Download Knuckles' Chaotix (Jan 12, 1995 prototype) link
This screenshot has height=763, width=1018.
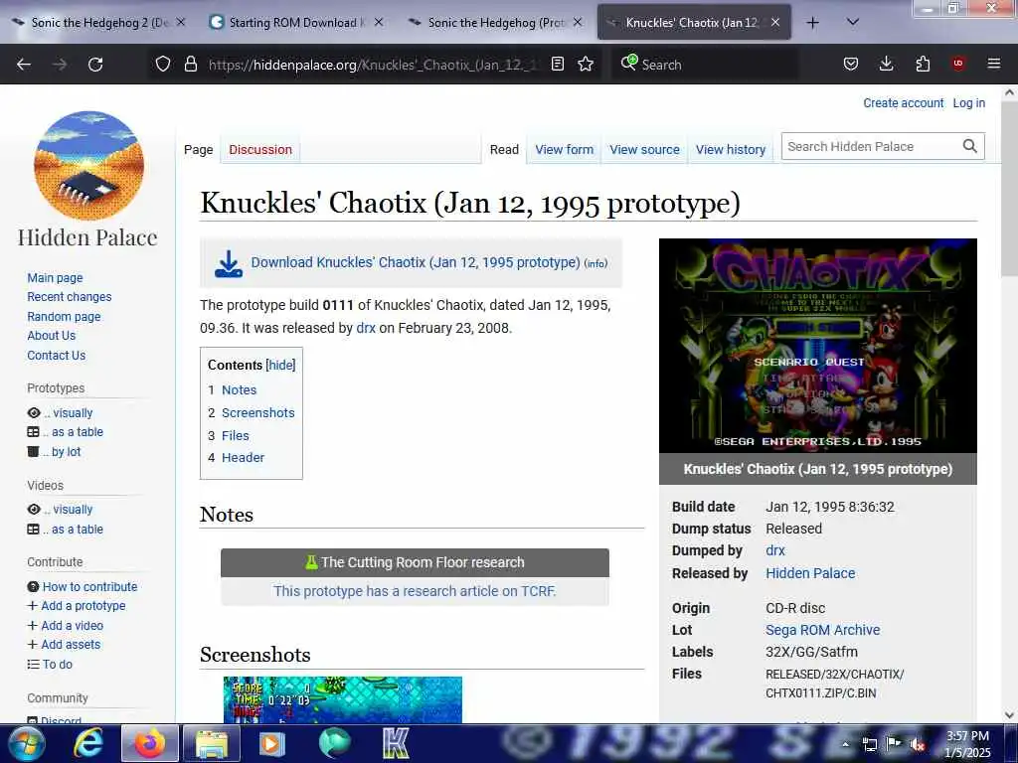(416, 262)
